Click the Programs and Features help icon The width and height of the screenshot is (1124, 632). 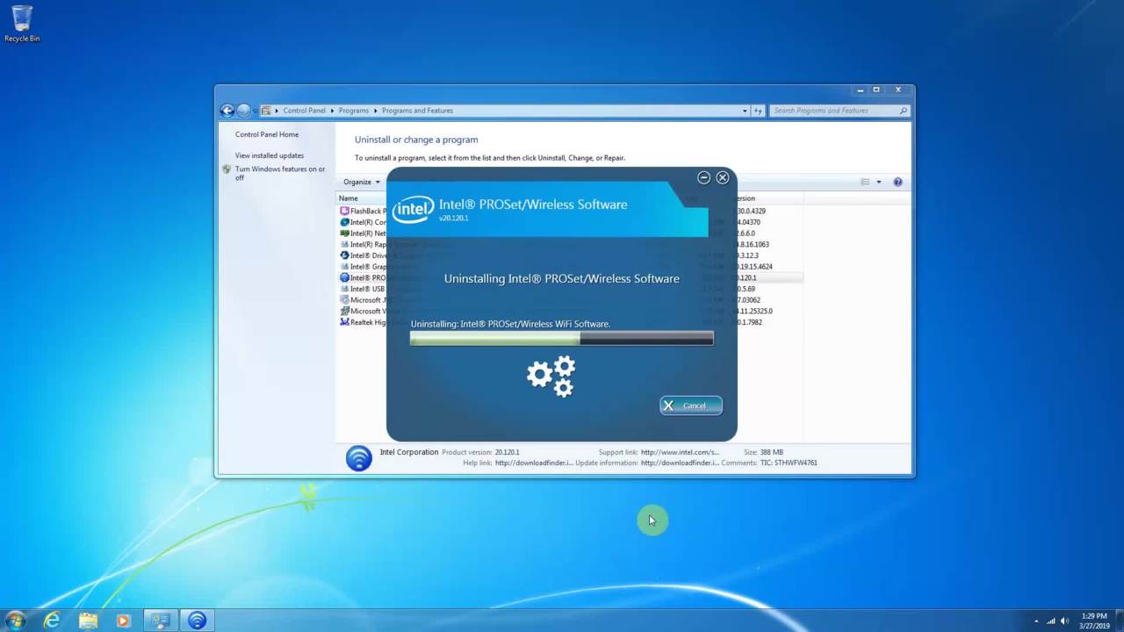click(897, 182)
